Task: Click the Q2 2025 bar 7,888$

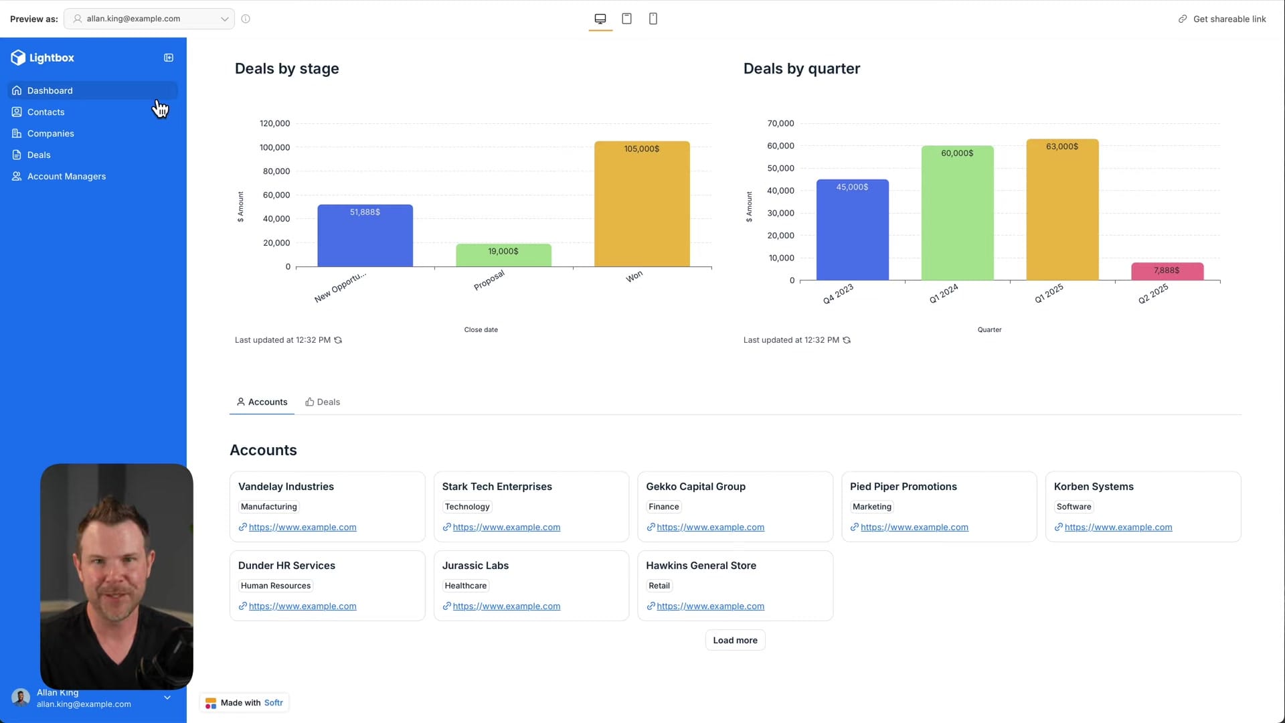Action: [x=1167, y=271]
